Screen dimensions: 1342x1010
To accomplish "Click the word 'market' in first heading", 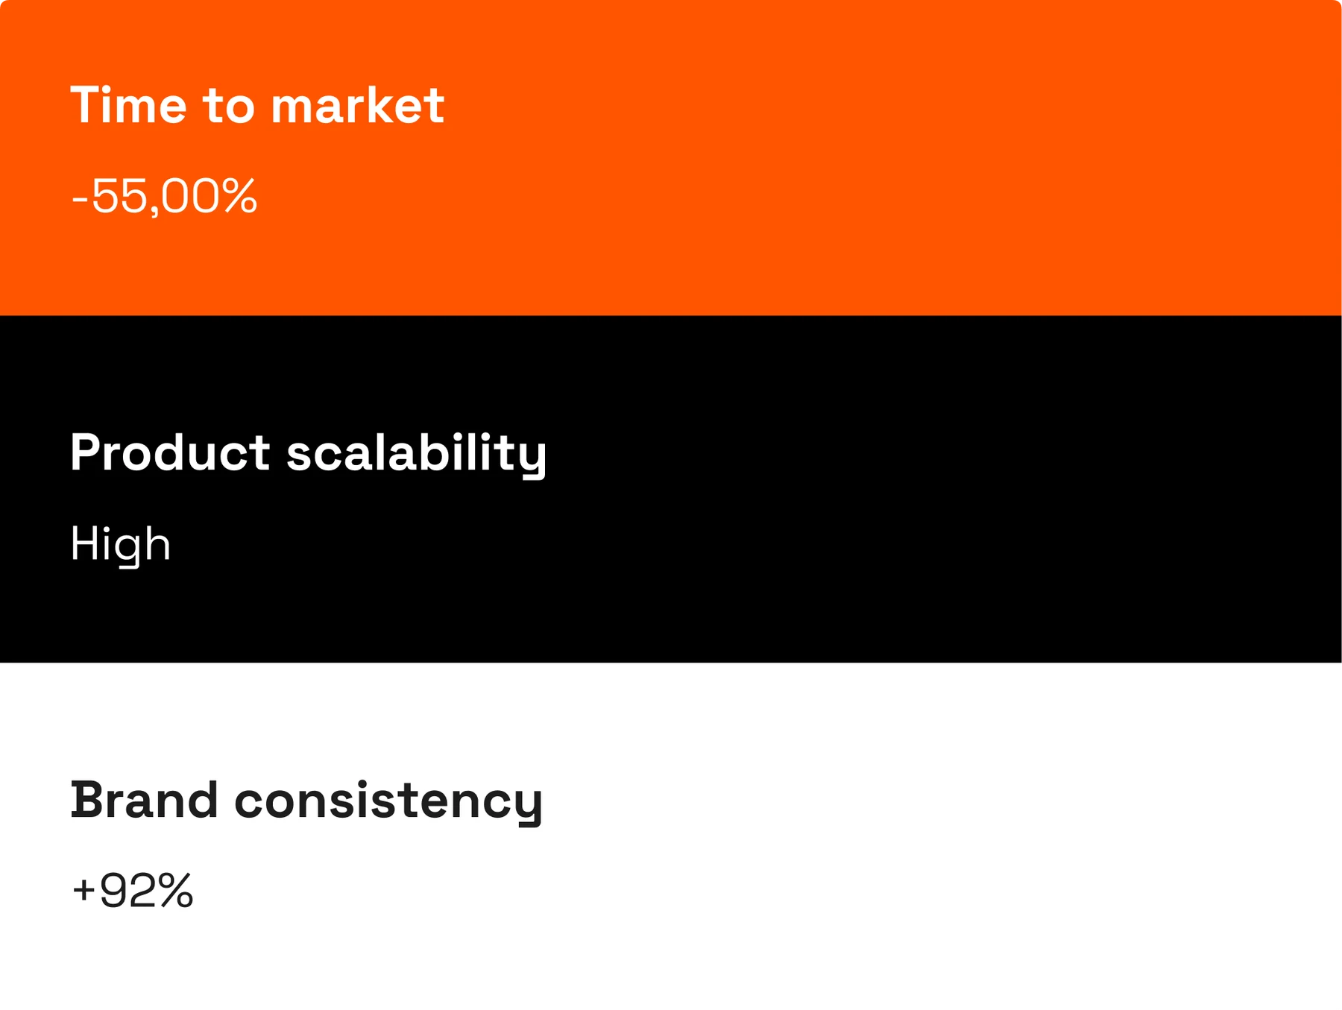I will 358,105.
